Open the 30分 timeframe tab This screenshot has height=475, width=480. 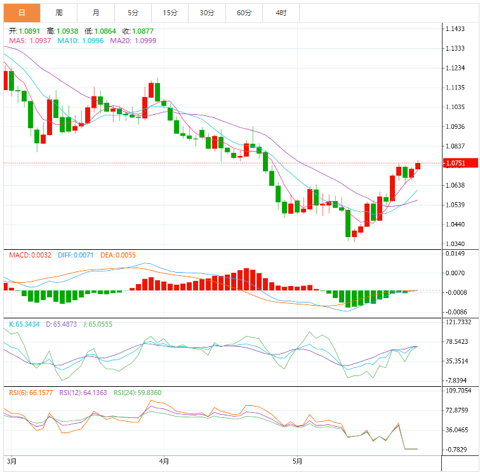coord(207,13)
